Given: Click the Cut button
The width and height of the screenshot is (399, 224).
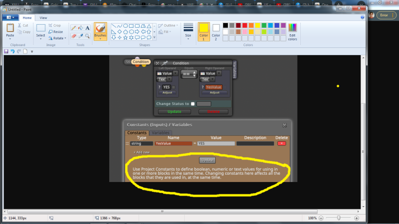Looking at the screenshot, I should coord(23,25).
